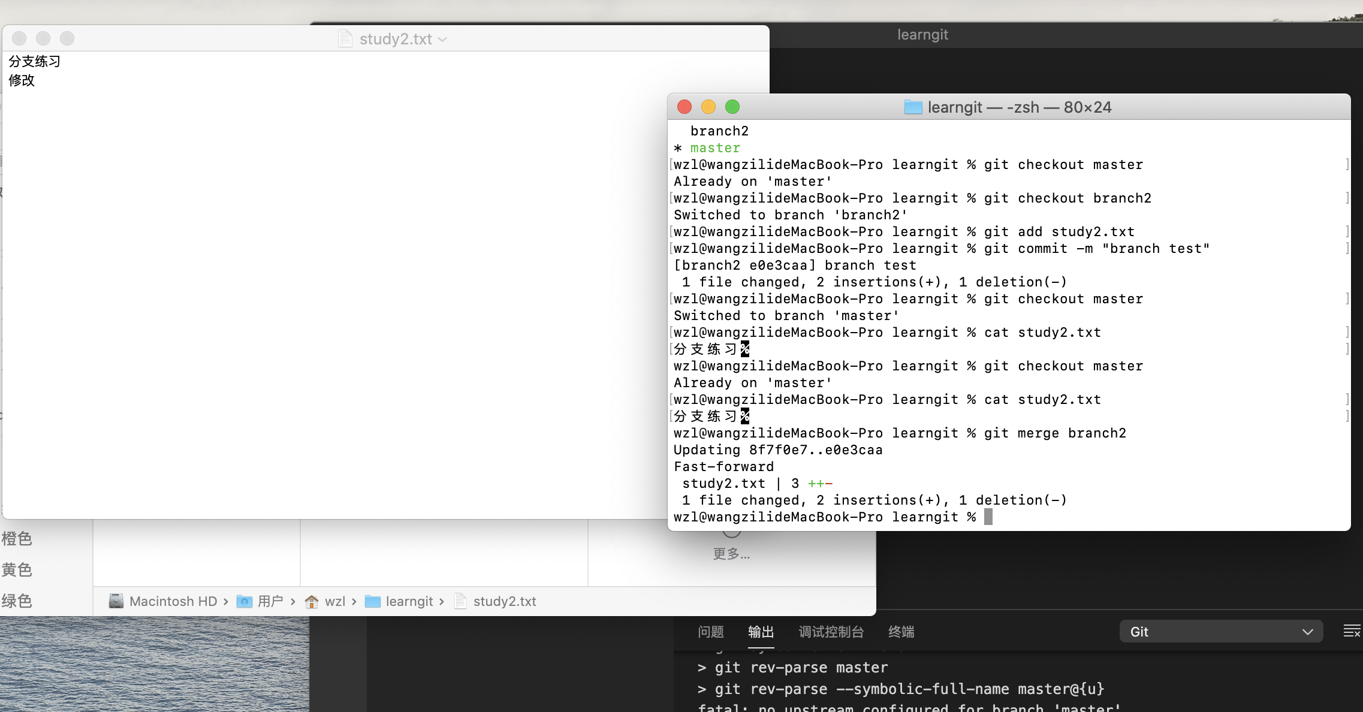
Task: Click the wzl home folder icon
Action: pyautogui.click(x=312, y=601)
